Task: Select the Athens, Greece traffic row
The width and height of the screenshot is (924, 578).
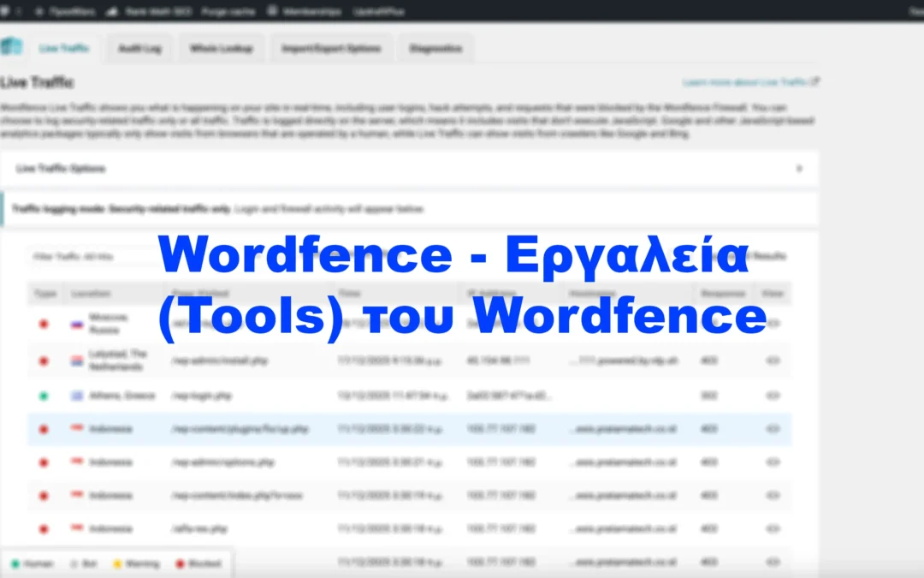Action: click(x=409, y=396)
